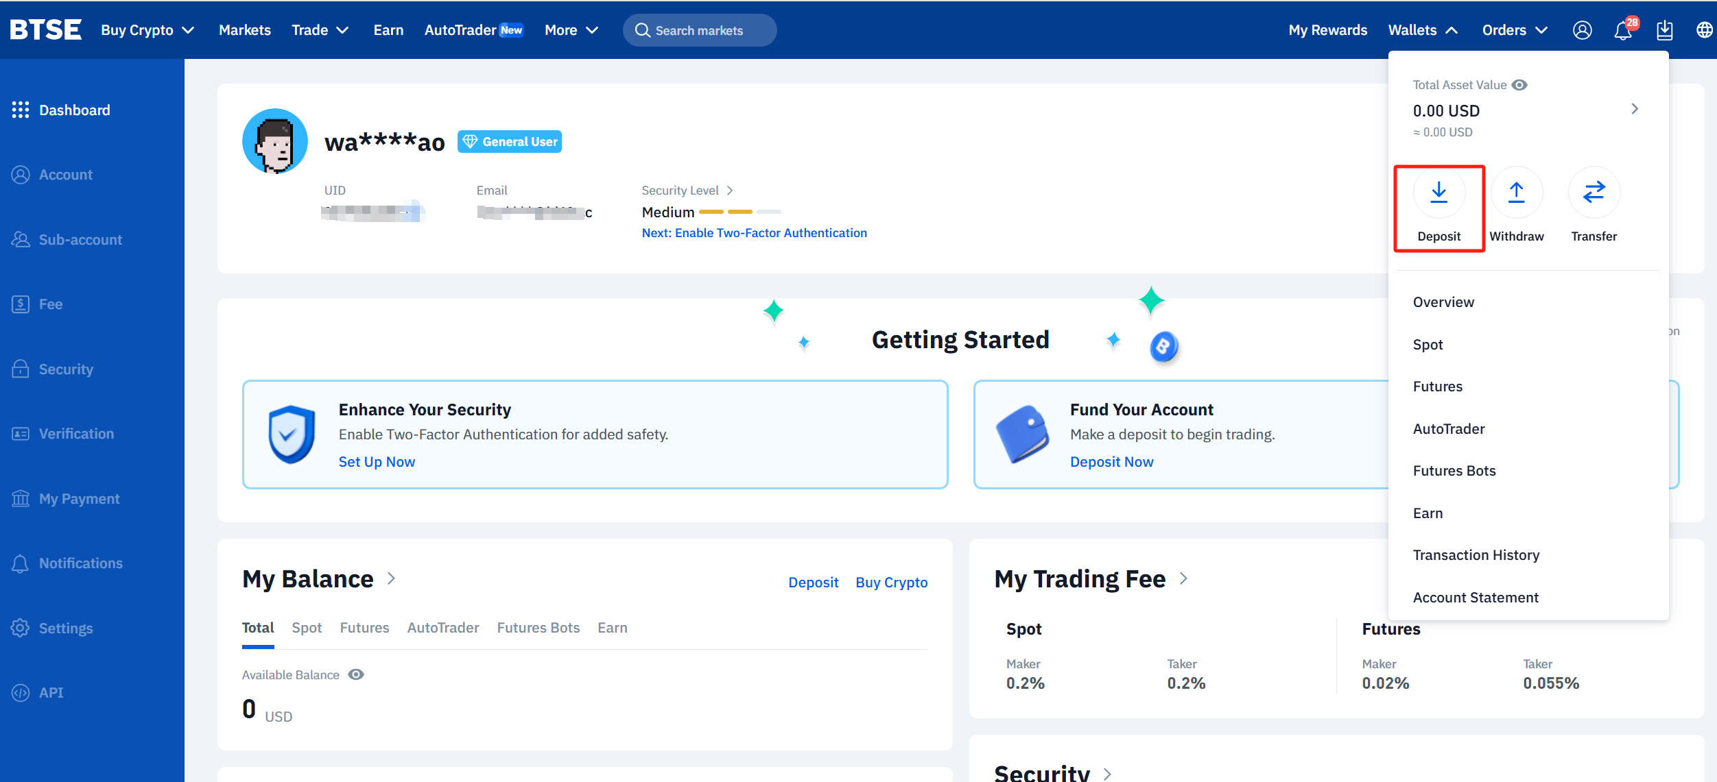
Task: Expand the Buy Crypto dropdown
Action: pos(147,30)
